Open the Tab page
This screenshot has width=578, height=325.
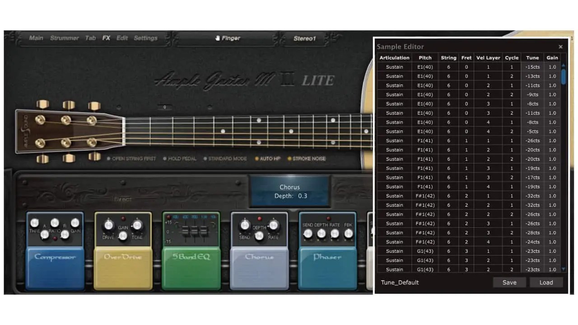pos(90,38)
